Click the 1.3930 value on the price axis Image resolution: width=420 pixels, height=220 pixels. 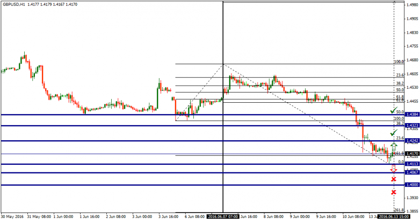pyautogui.click(x=412, y=198)
